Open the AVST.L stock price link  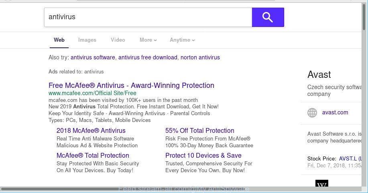350,159
